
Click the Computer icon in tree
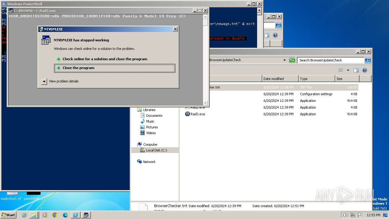(x=139, y=144)
